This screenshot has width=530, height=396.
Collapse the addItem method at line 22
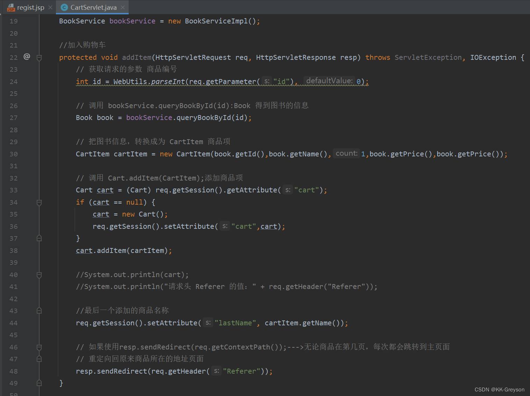coord(39,58)
